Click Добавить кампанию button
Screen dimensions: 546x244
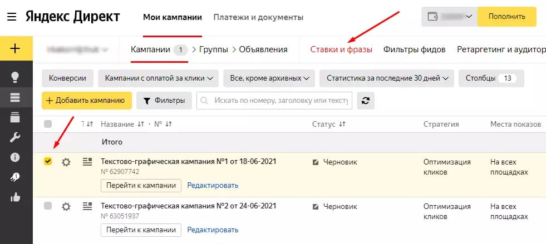pos(87,101)
